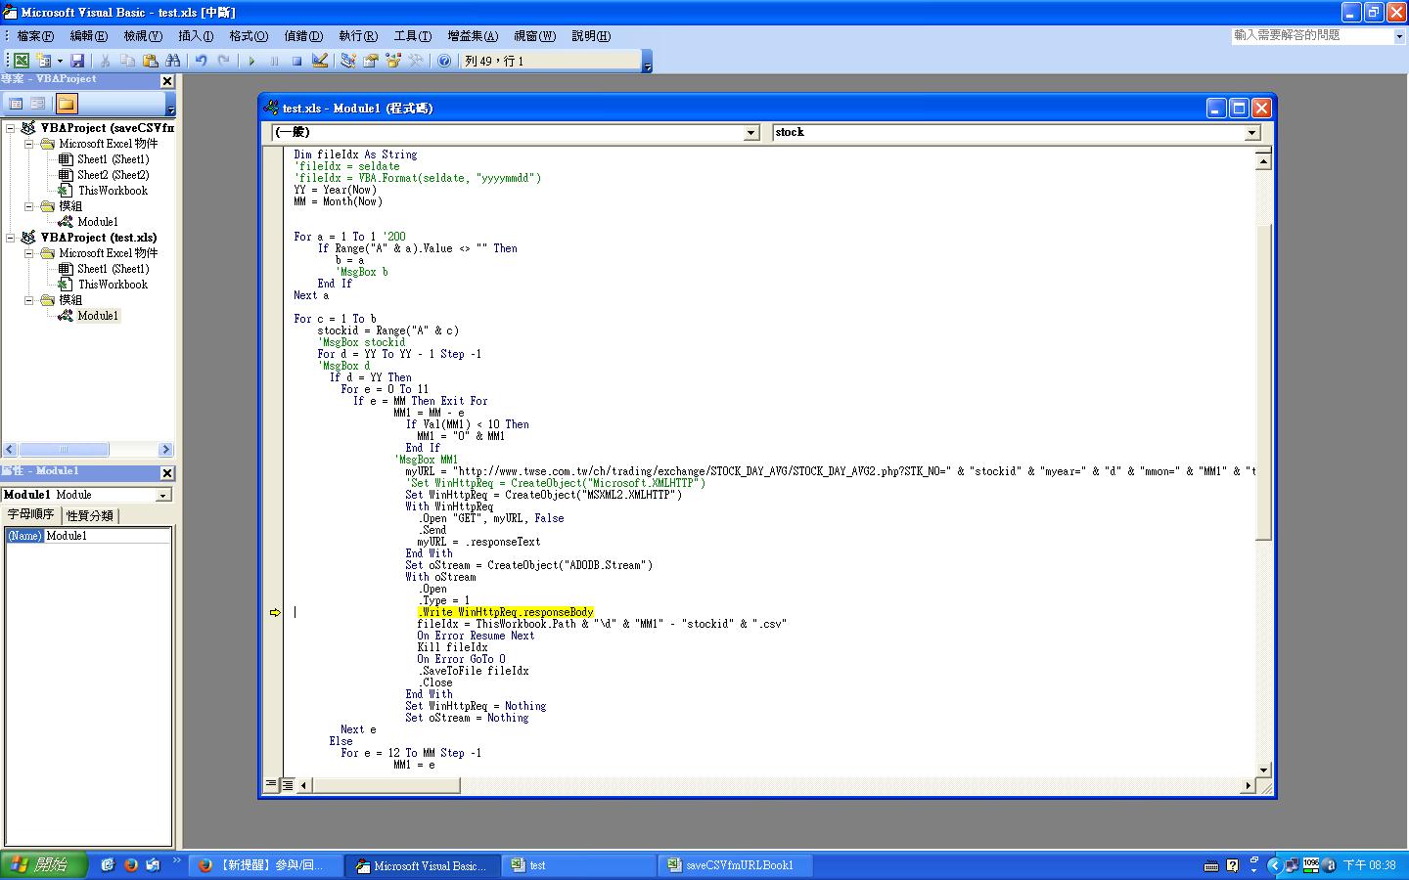Click the Redo arrow icon
1409x880 pixels.
pos(224,61)
